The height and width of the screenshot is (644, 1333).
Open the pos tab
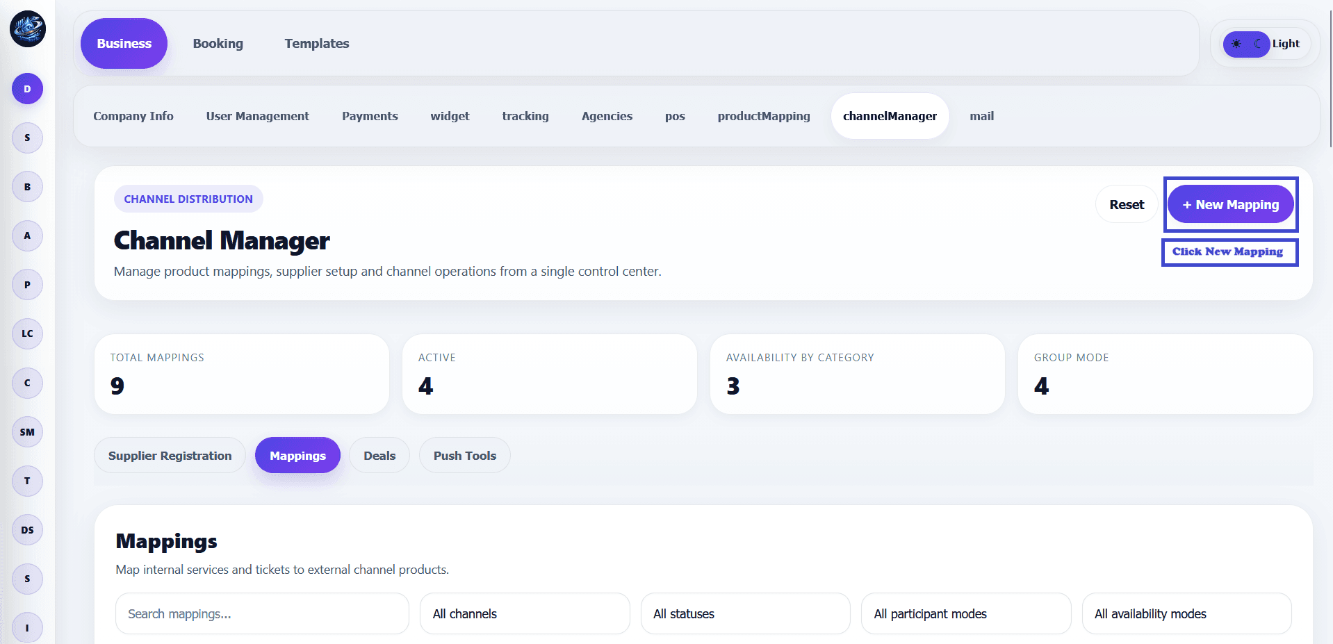[675, 116]
